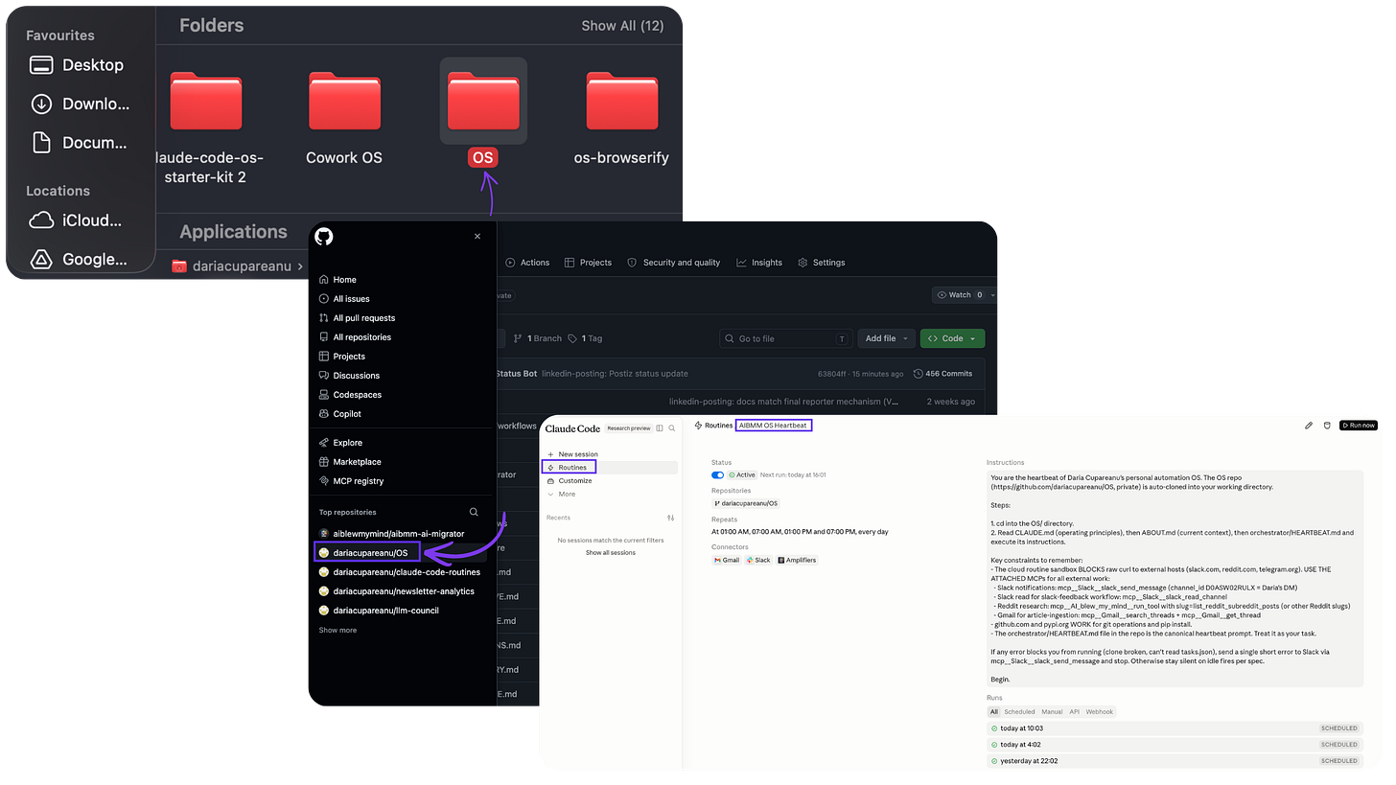Click the dariacupareanu folder in Finder path bar
Viewport: 1396px width, 785px height.
pos(231,266)
